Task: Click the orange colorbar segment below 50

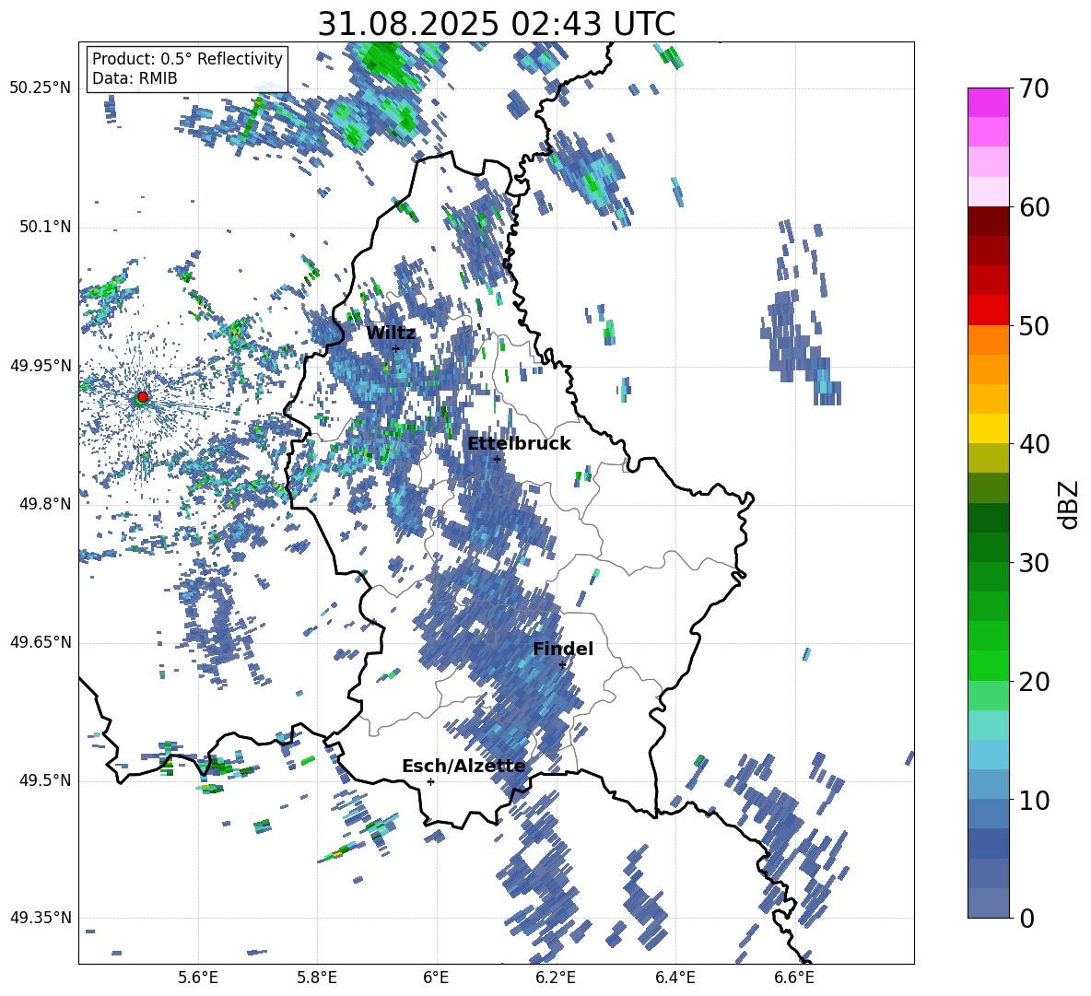Action: tap(988, 340)
